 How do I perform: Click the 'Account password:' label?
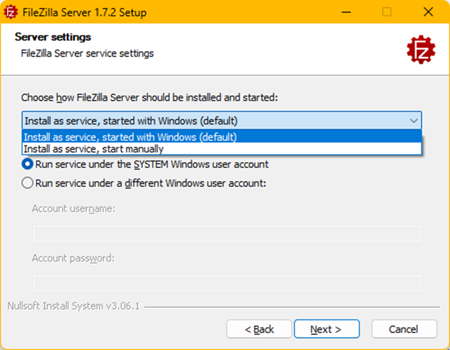pyautogui.click(x=73, y=258)
